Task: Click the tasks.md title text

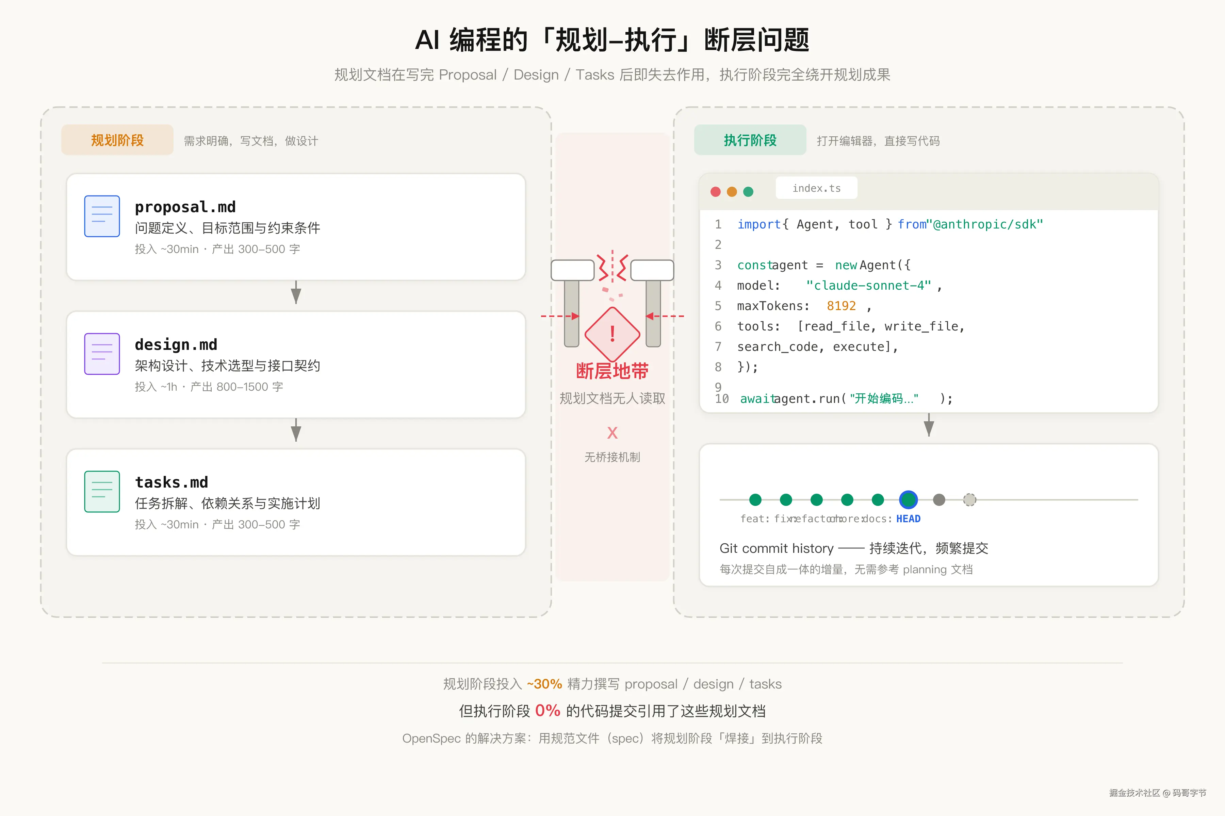Action: [171, 482]
